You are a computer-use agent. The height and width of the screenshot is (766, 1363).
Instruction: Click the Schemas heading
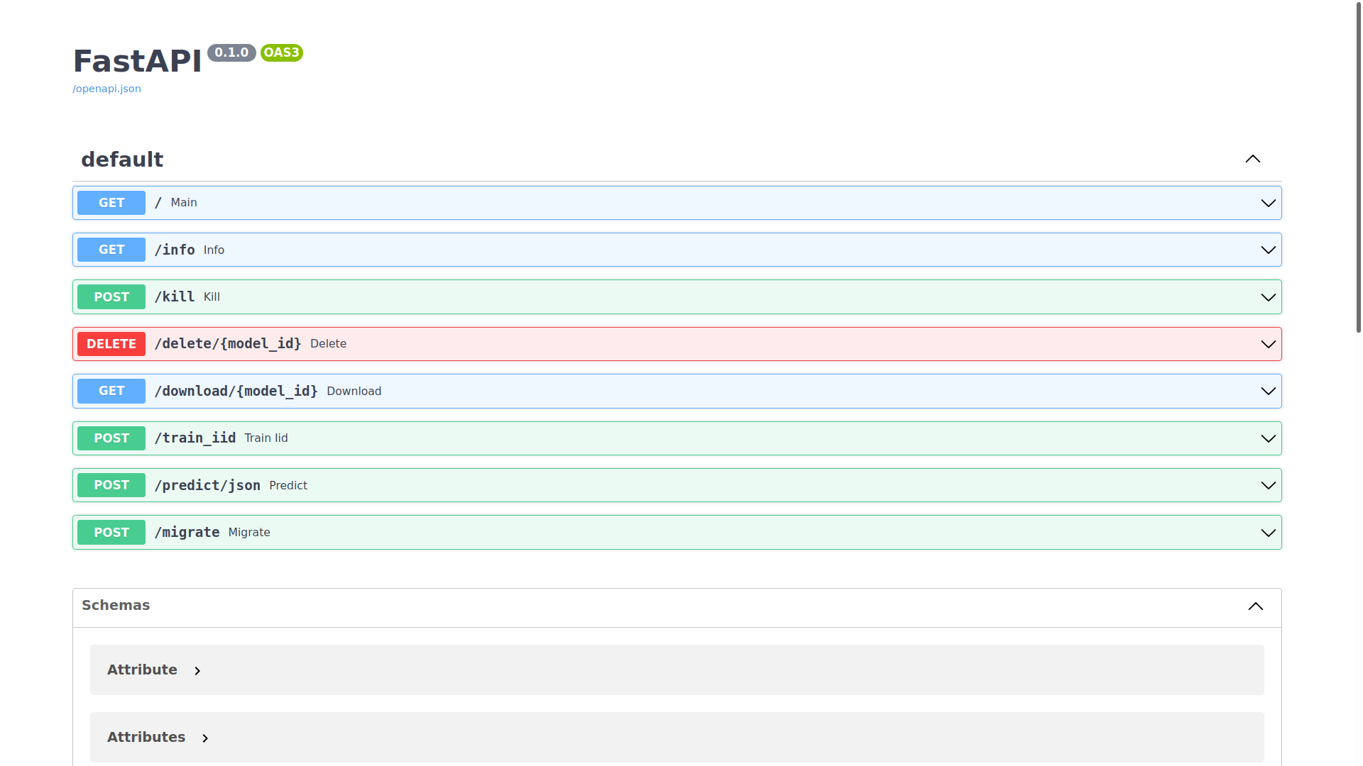(116, 605)
